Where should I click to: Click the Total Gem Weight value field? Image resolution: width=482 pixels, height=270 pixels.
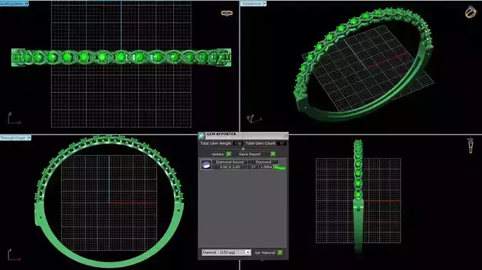tap(238, 143)
